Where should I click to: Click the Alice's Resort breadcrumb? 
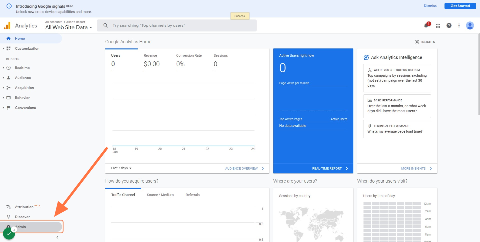[75, 22]
